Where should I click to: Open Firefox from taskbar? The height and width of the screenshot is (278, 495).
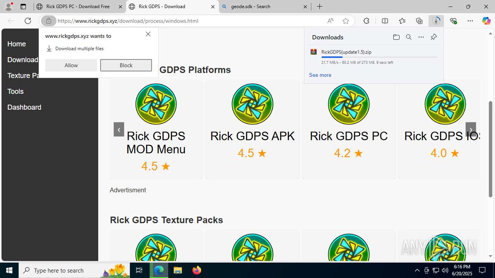point(197,270)
